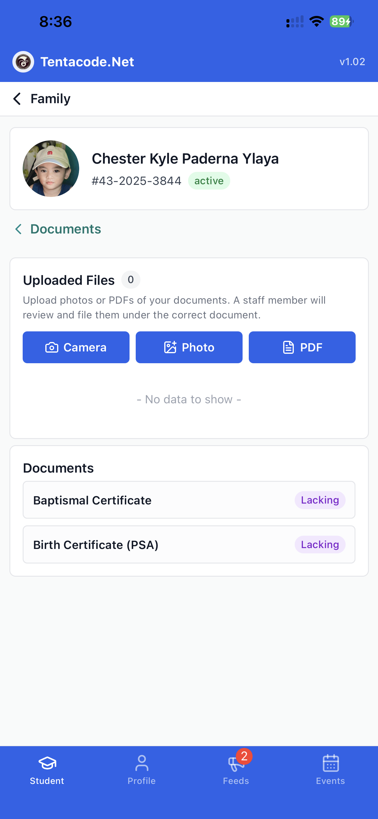
Task: Tap the Camera upload button
Action: [x=76, y=347]
